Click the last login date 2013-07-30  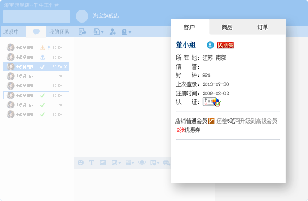click(x=216, y=84)
